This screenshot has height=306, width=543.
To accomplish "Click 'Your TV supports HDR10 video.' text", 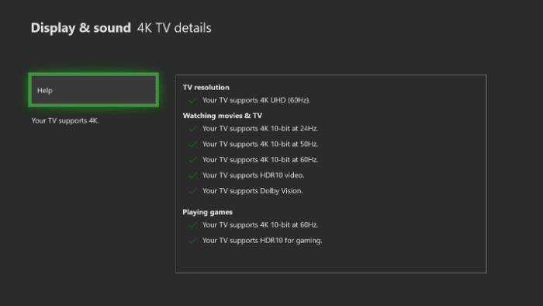I will point(253,176).
